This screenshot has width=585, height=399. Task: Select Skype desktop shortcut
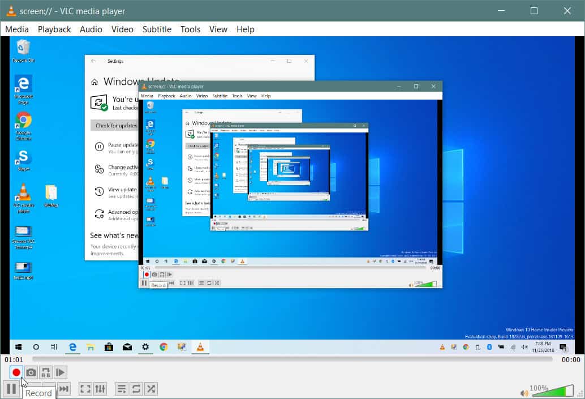click(x=23, y=161)
